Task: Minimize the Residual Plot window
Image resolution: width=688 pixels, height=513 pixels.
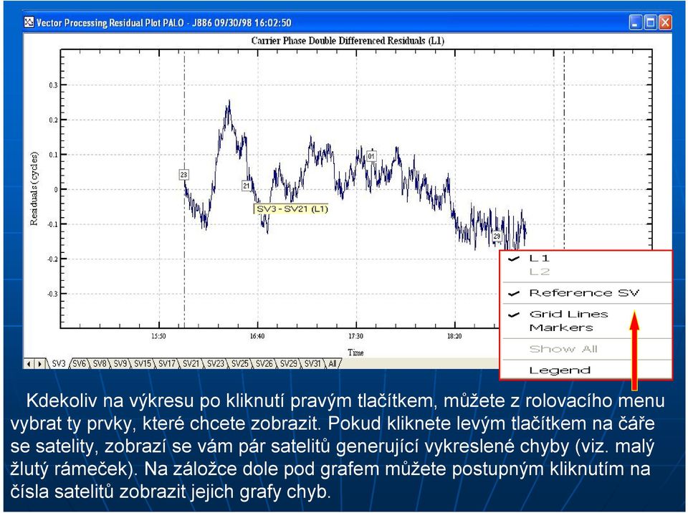Action: (636, 22)
